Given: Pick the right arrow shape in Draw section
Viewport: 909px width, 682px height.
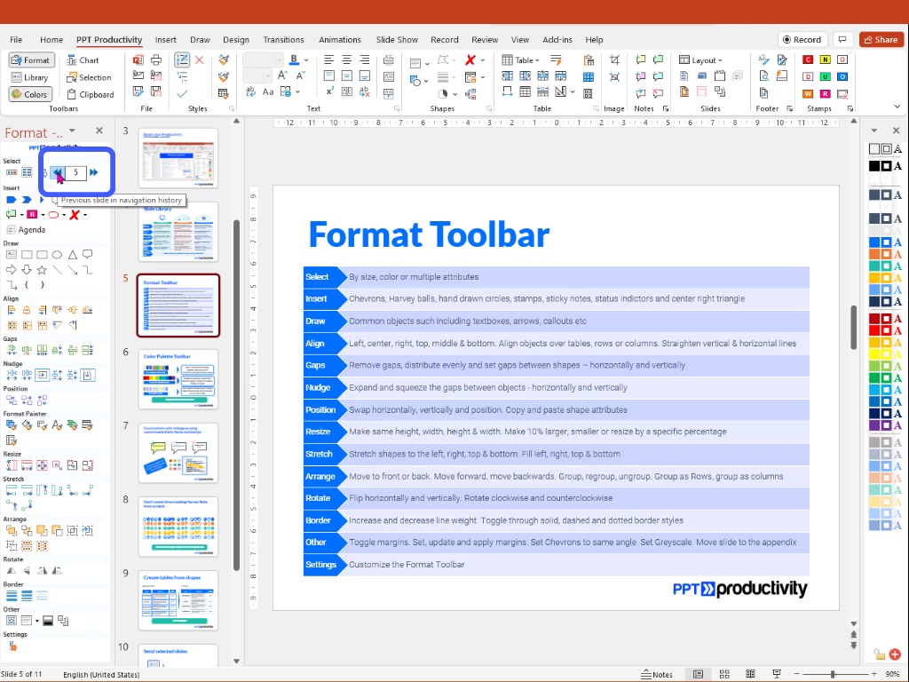Looking at the screenshot, I should [11, 270].
